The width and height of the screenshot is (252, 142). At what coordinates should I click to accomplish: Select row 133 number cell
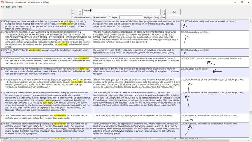[x=3, y=62]
